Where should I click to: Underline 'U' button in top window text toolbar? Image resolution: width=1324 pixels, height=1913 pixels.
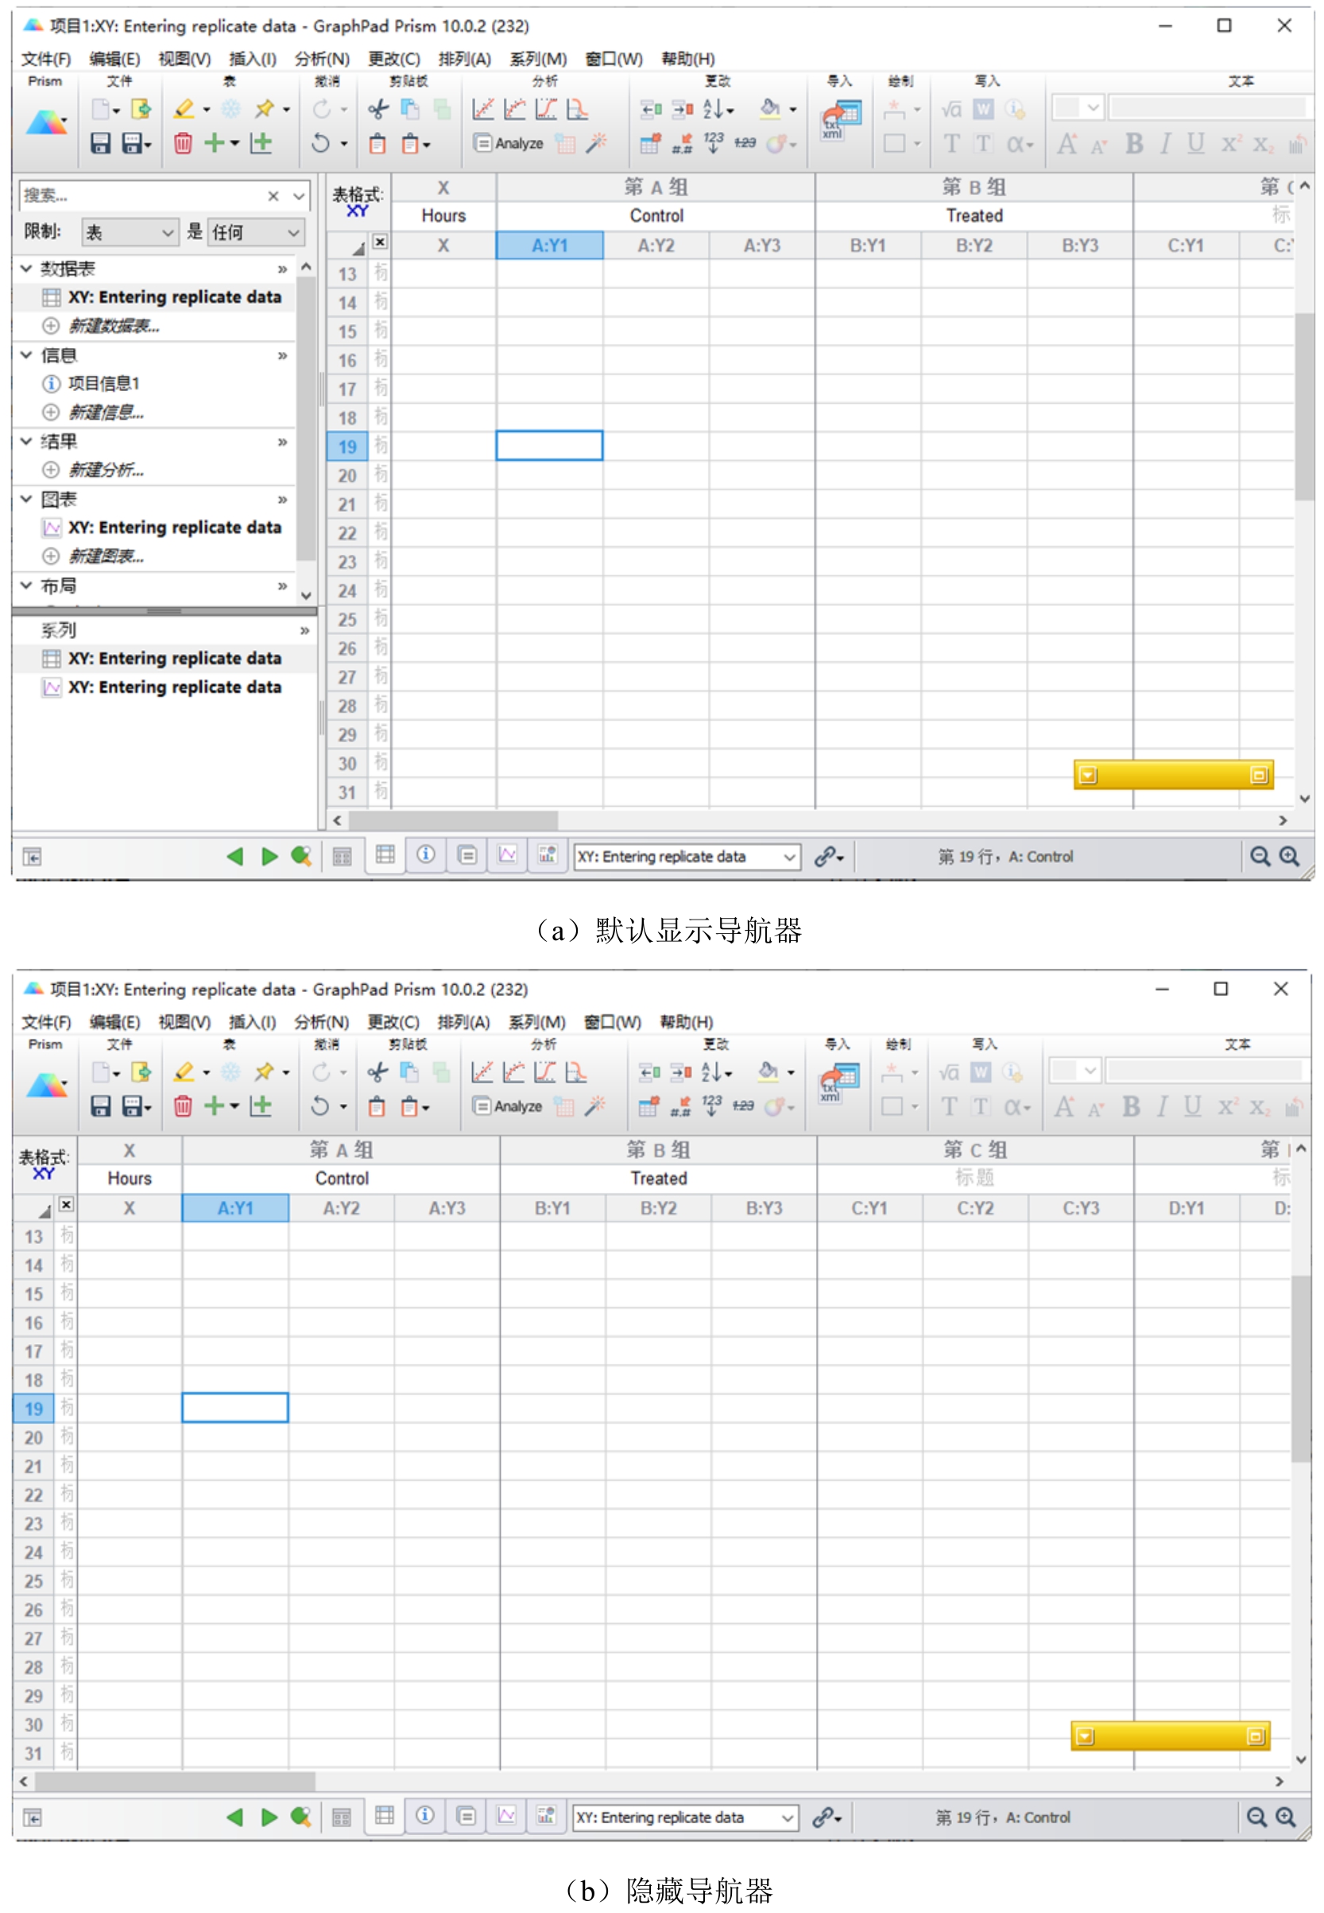click(1195, 144)
